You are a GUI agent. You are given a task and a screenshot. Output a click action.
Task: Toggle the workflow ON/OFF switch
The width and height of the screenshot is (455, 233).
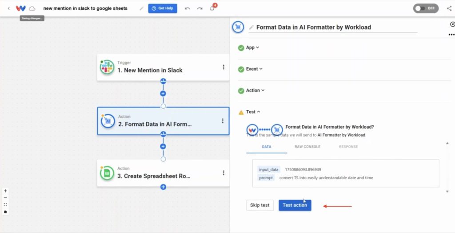426,8
